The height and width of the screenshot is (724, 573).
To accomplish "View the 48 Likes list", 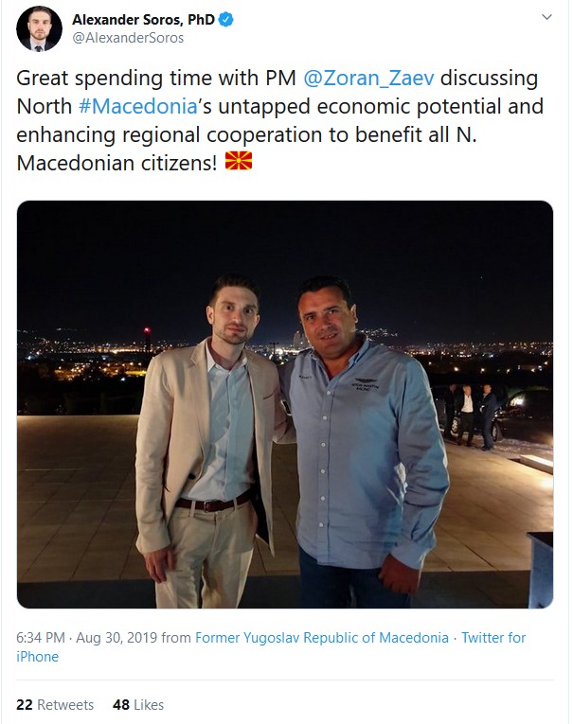I will [137, 705].
